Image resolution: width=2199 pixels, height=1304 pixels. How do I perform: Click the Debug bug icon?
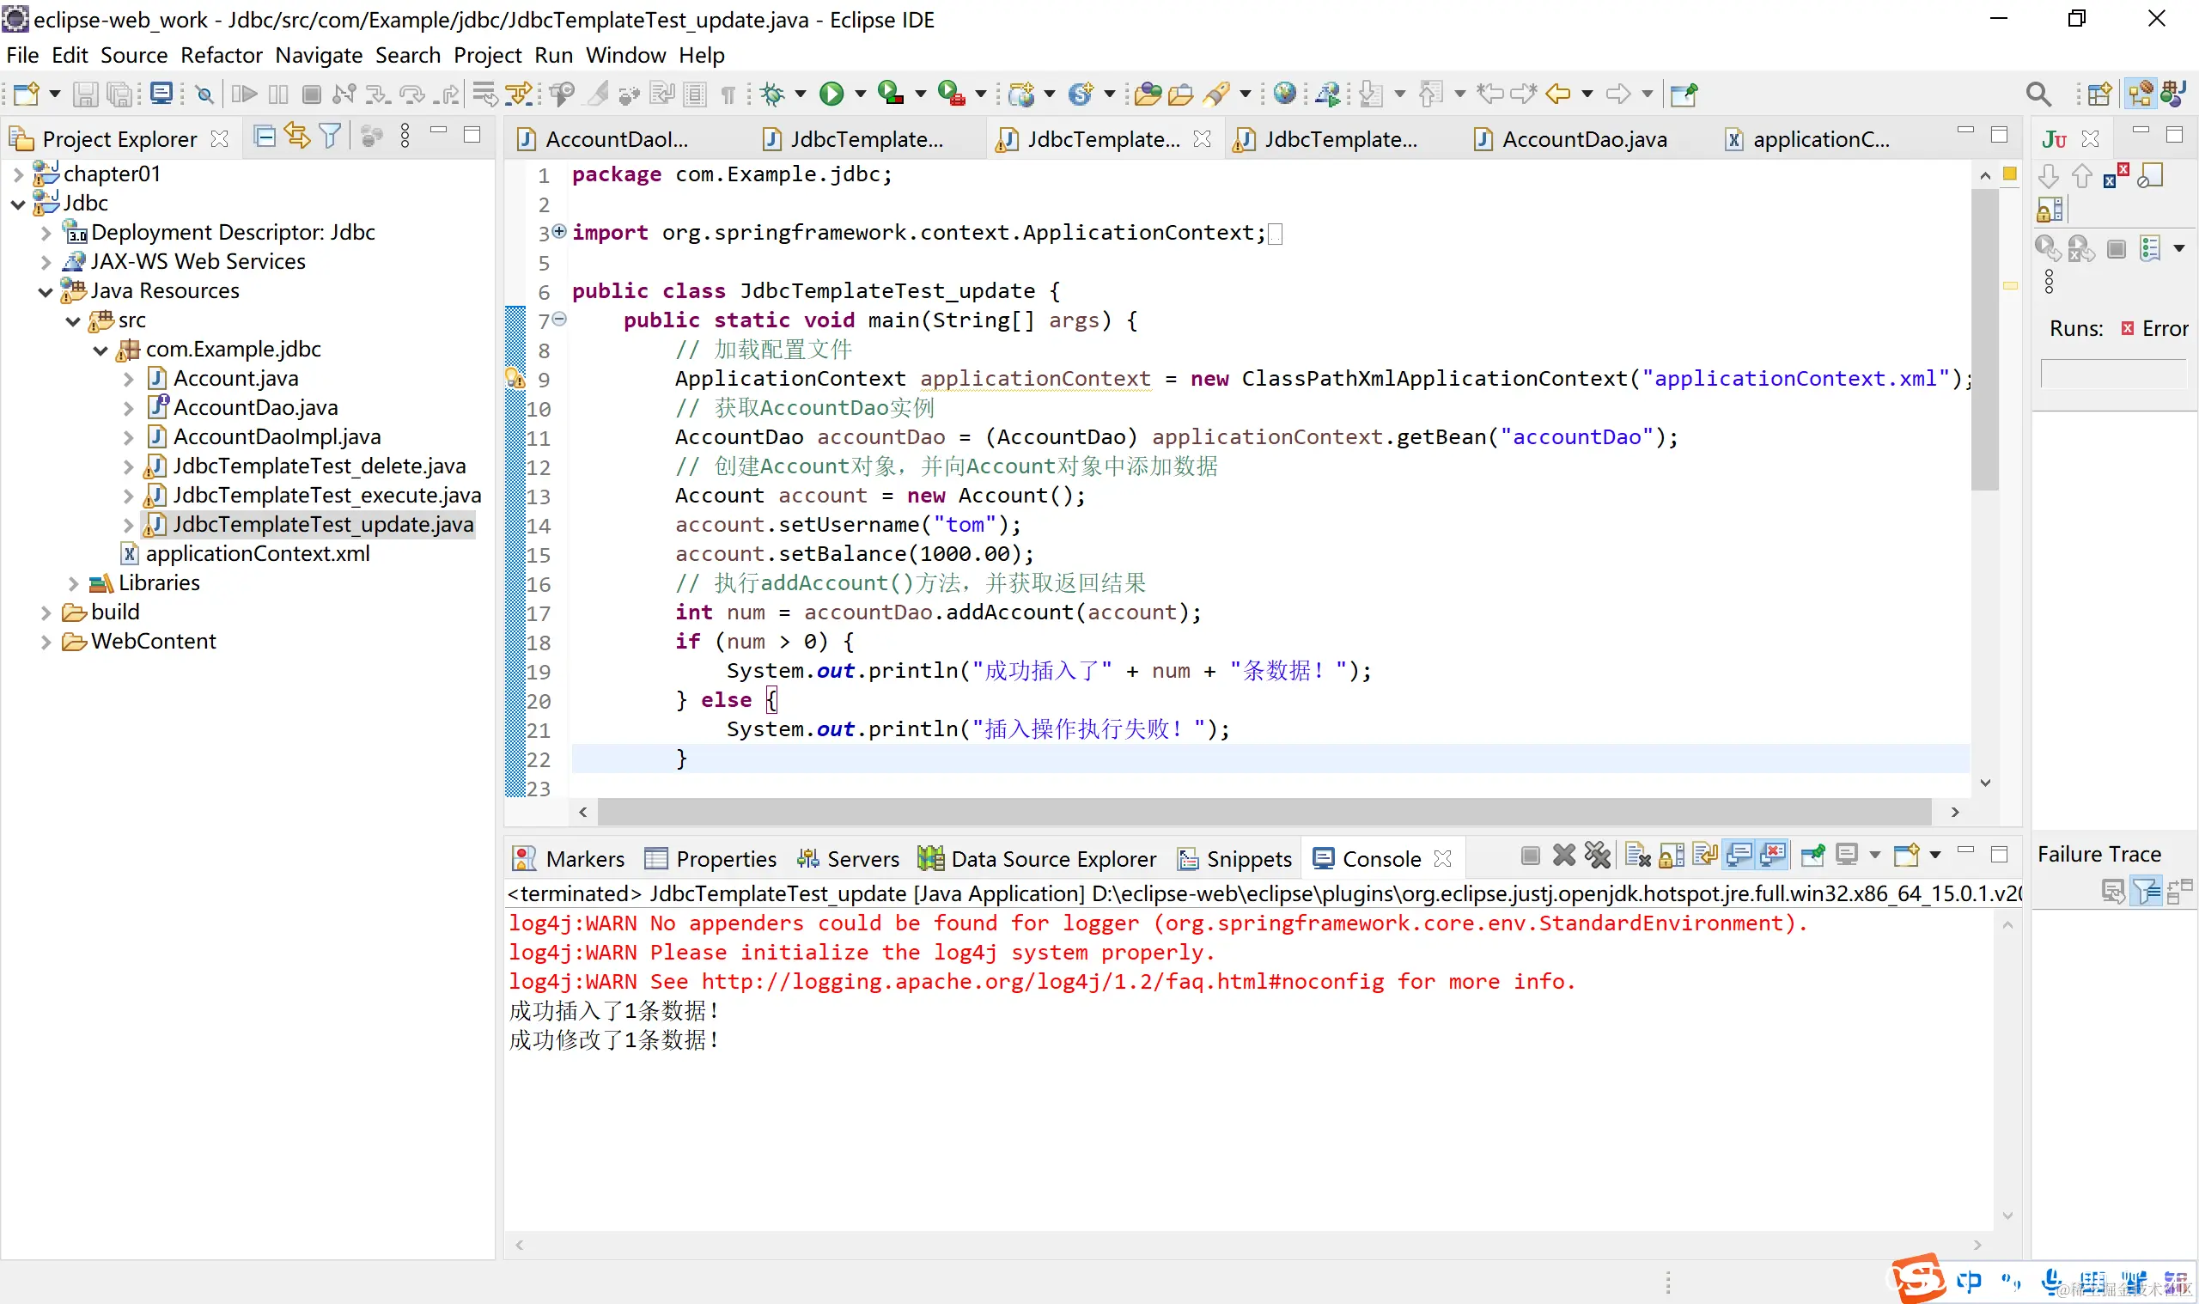coord(772,93)
